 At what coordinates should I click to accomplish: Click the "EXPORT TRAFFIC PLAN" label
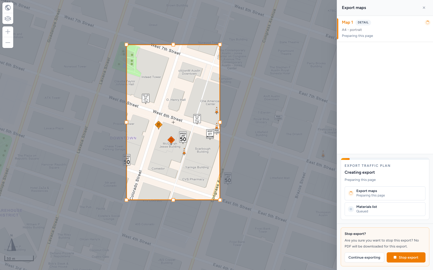[x=367, y=166]
